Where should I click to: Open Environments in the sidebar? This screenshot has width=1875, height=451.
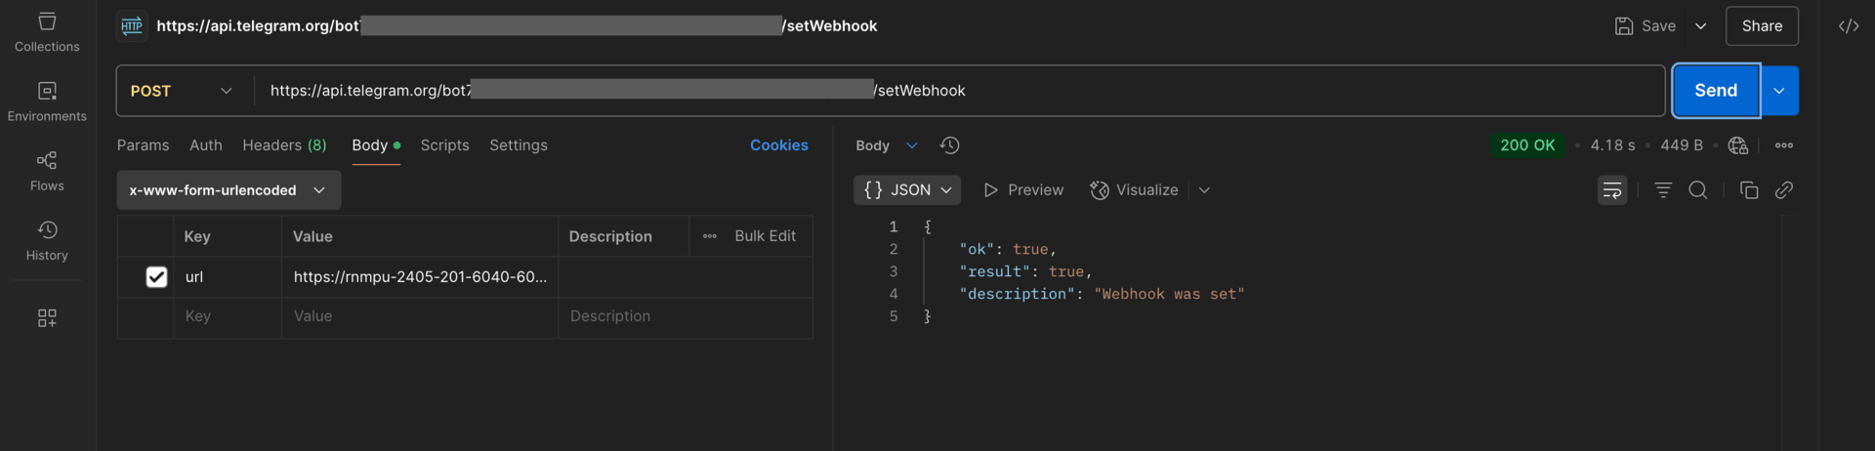(x=47, y=102)
